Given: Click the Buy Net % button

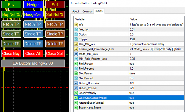Looking at the screenshot, I should [x=11, y=15].
